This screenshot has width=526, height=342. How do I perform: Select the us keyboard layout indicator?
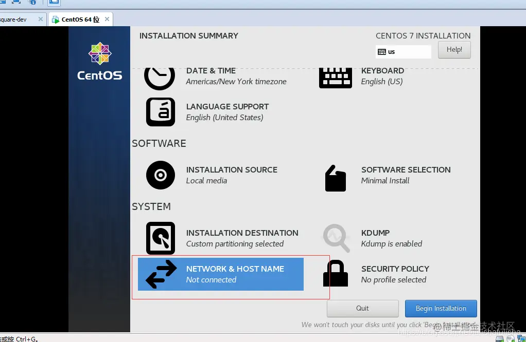point(403,52)
